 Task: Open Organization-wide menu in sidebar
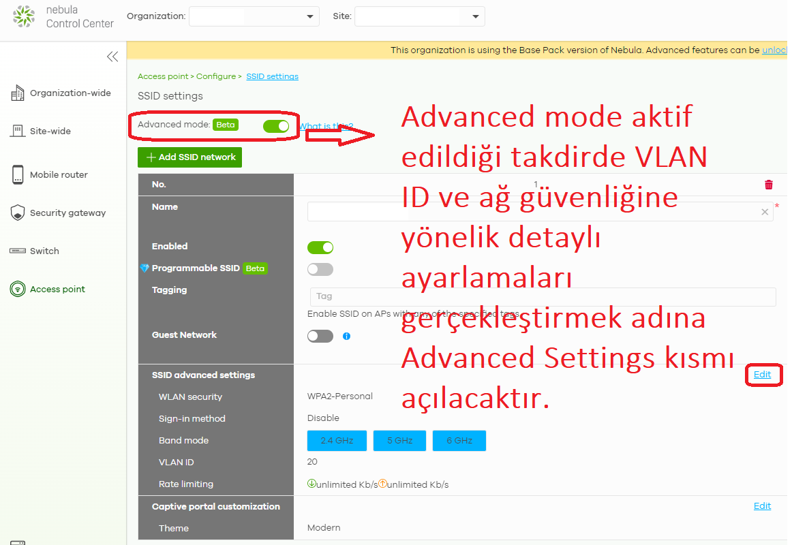coord(70,93)
